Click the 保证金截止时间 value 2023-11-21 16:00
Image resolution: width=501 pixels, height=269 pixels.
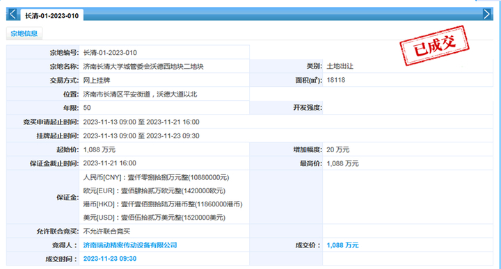[110, 163]
